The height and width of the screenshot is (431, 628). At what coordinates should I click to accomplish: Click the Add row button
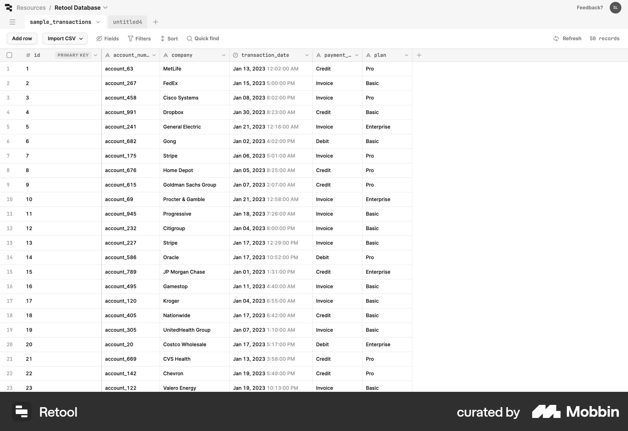tap(22, 38)
